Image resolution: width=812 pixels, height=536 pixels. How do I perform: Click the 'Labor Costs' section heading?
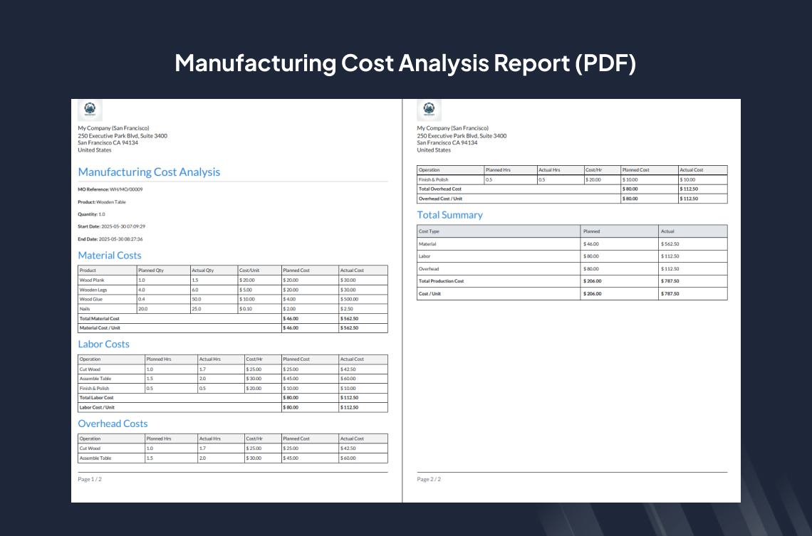[x=103, y=344]
